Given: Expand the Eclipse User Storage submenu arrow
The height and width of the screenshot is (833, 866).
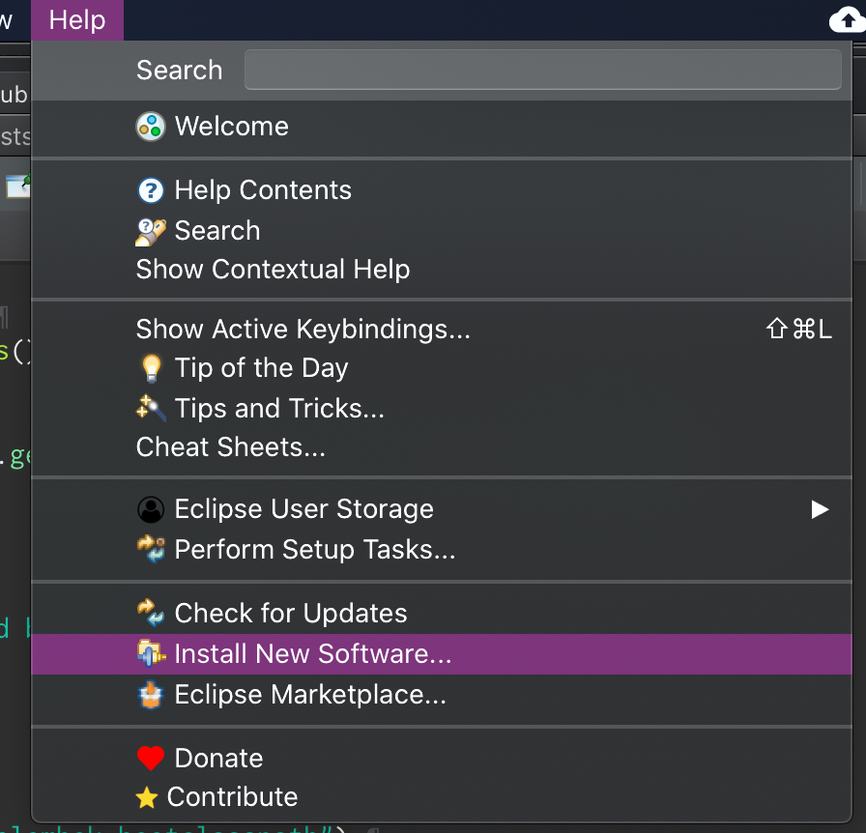Looking at the screenshot, I should (820, 509).
